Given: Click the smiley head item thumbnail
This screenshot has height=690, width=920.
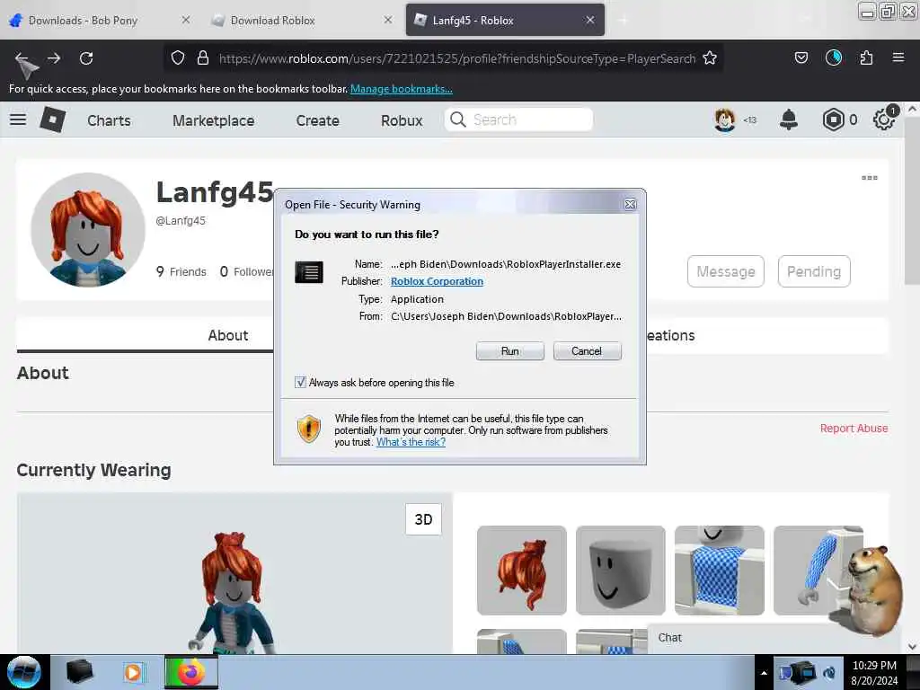Looking at the screenshot, I should coord(621,571).
